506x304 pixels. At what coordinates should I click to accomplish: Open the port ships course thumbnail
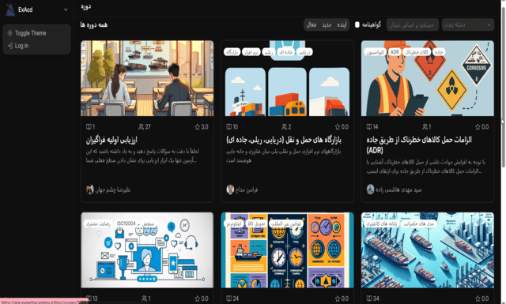[x=427, y=250]
